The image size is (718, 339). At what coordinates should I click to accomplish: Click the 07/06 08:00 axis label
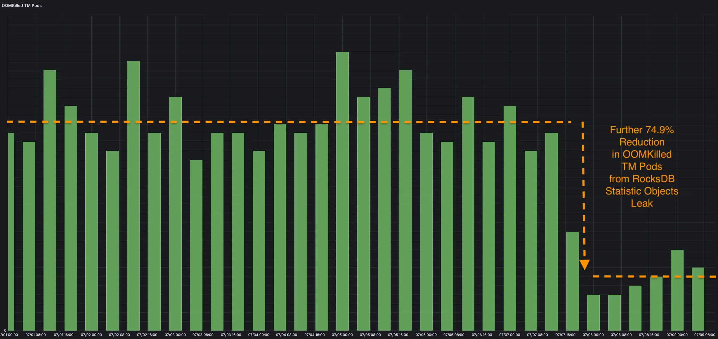(x=454, y=335)
